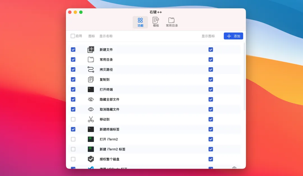This screenshot has height=176, width=303.
Task: Enable the 新建 iTerm2 标签 function
Action: tap(73, 149)
